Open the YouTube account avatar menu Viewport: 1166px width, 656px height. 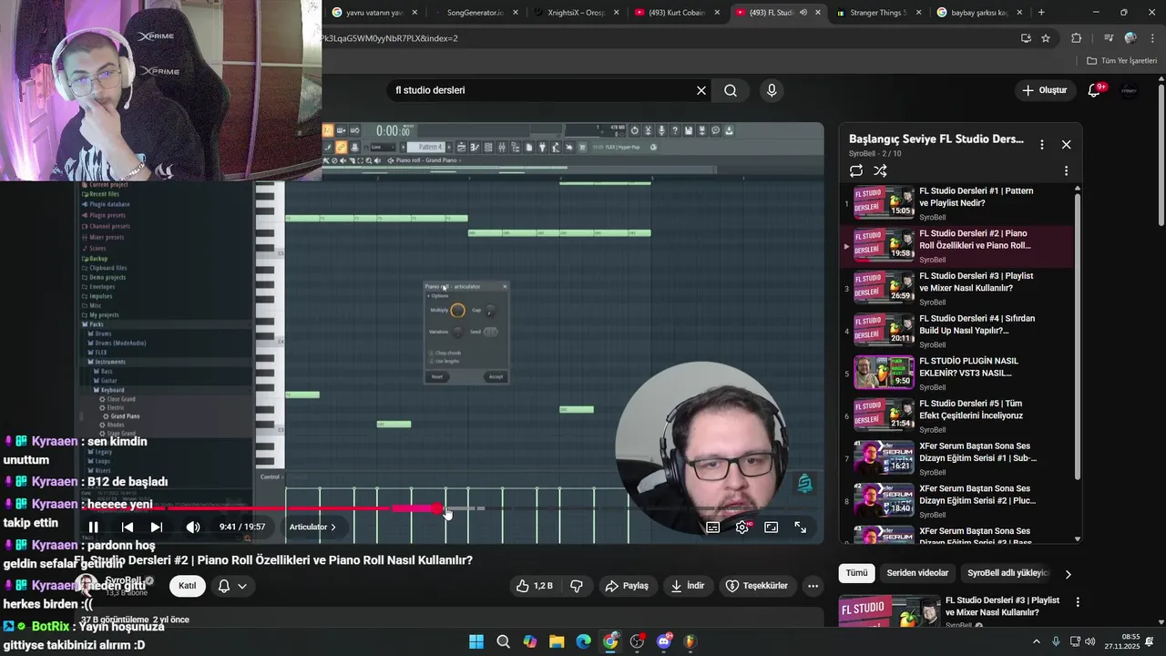point(1130,90)
